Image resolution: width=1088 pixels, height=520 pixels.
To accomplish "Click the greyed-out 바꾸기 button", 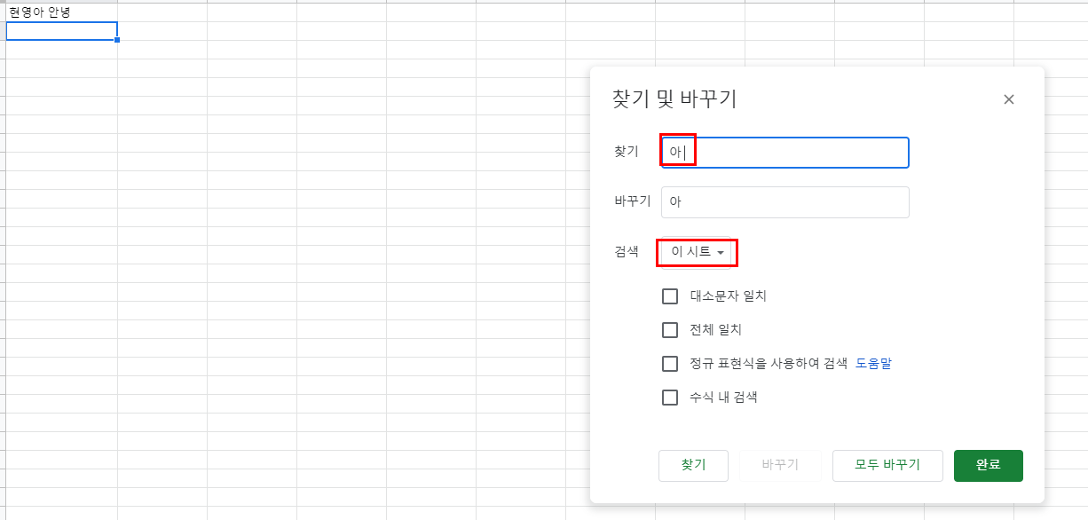I will (x=780, y=465).
